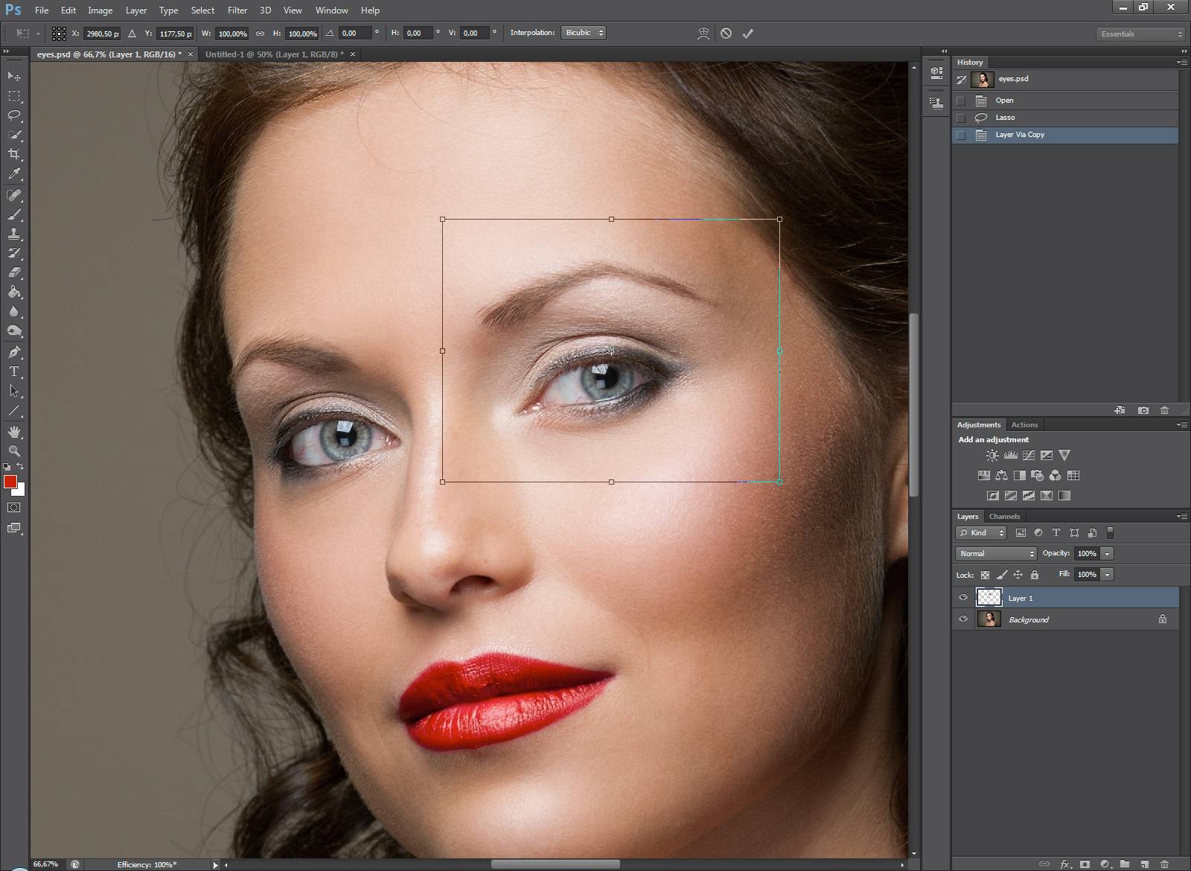
Task: Select the Zoom tool
Action: tap(14, 451)
